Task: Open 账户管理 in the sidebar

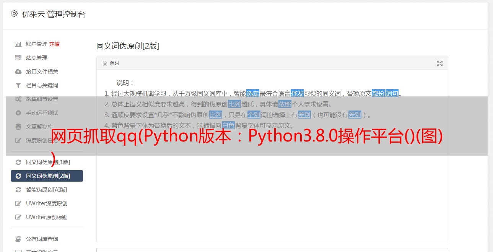Action: click(x=37, y=44)
